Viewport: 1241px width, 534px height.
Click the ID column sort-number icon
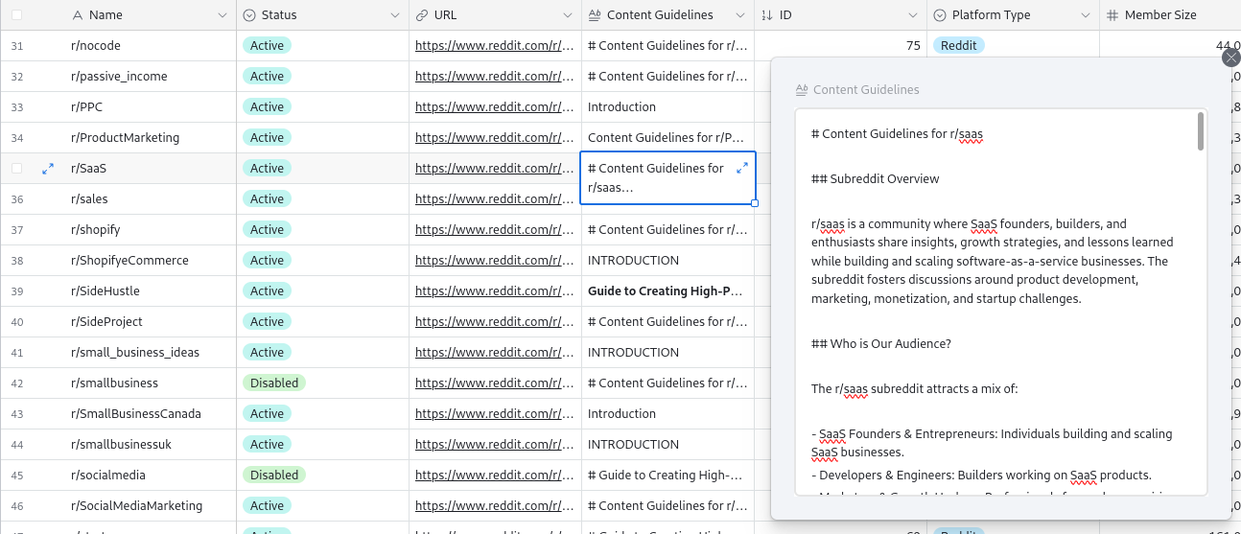pyautogui.click(x=767, y=15)
